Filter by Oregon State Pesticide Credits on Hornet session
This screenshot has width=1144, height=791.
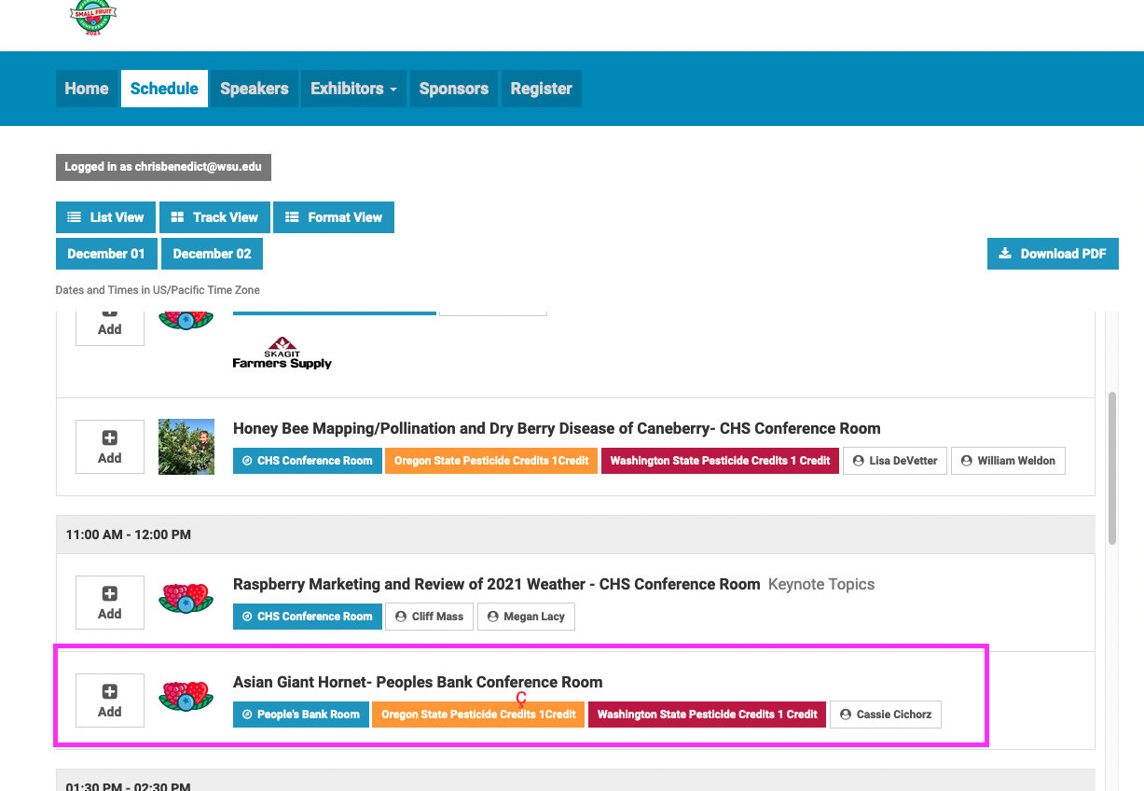[478, 715]
